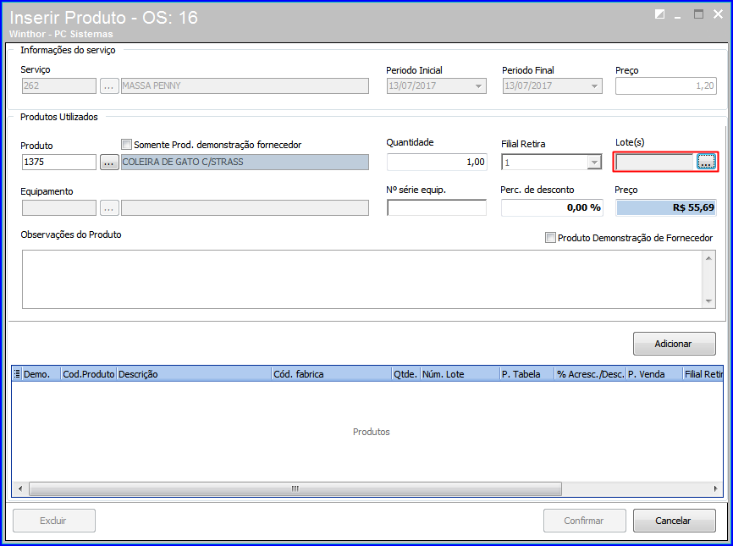Click the Excluir button
733x546 pixels.
[54, 521]
